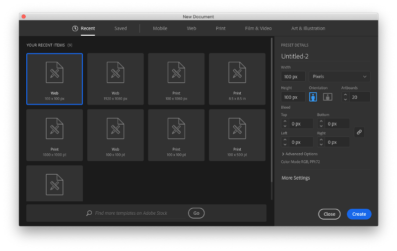Click the clock icon beside Recent
Viewport: 397px width, 251px height.
point(75,28)
